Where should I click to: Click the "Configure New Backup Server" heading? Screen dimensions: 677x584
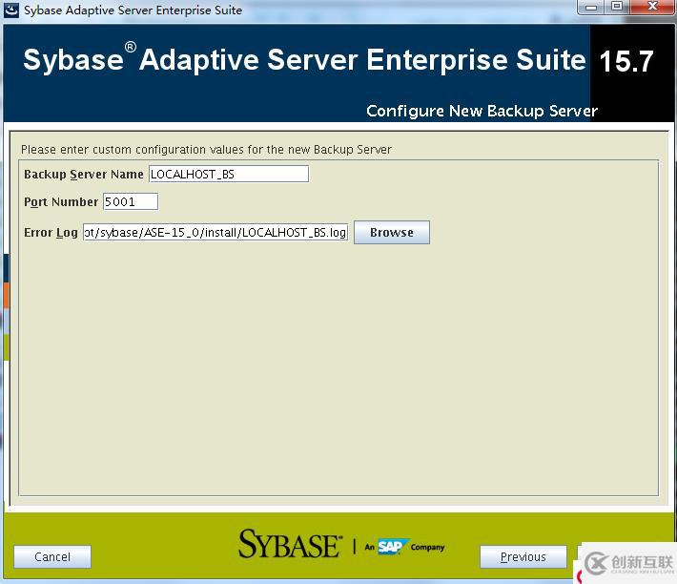coord(482,111)
